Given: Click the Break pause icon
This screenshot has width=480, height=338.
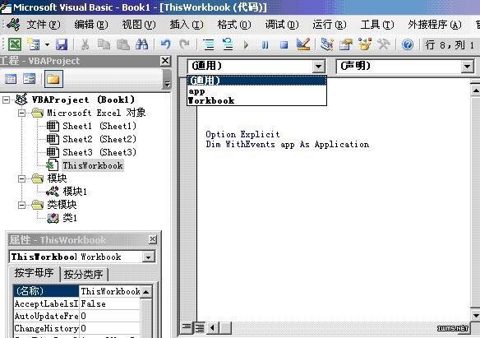Looking at the screenshot, I should tap(265, 44).
